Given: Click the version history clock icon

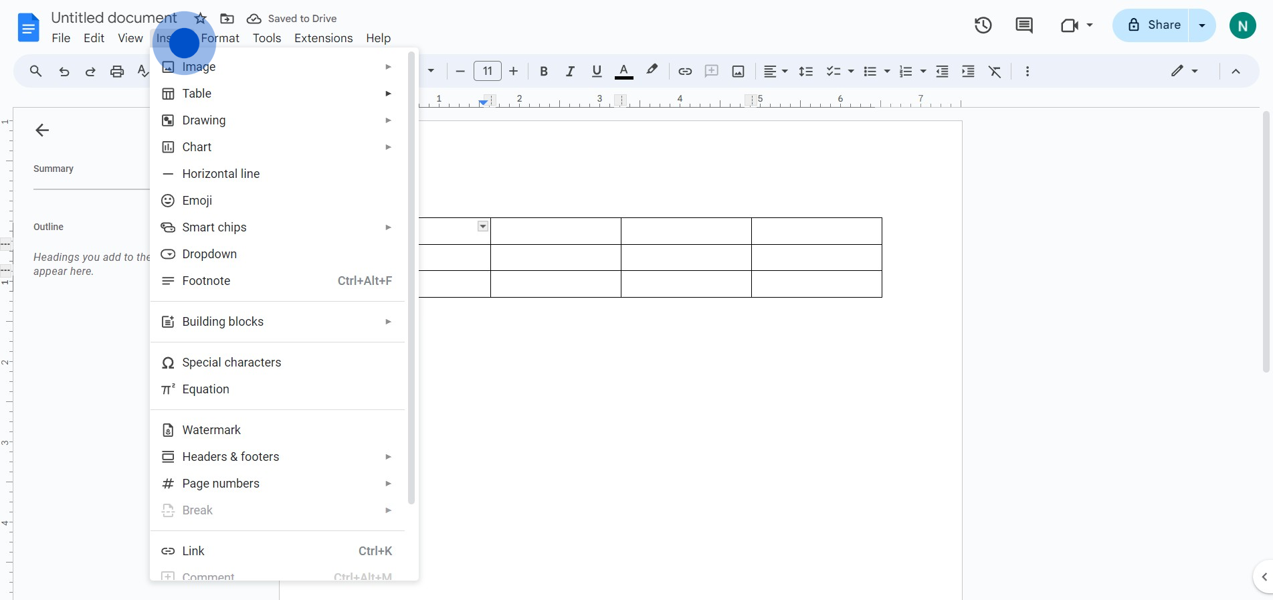Looking at the screenshot, I should (983, 25).
